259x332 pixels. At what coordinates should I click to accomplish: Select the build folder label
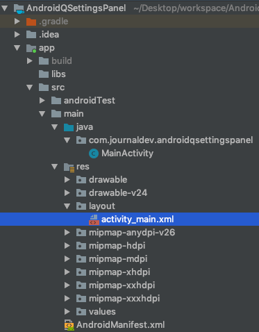point(62,61)
